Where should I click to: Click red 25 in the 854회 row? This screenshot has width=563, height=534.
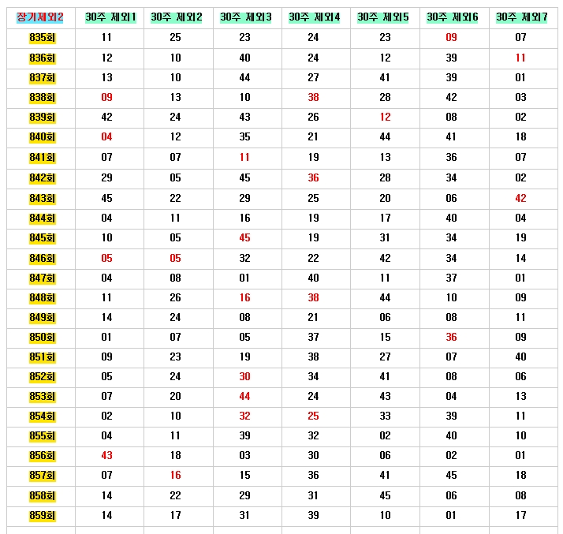[313, 416]
